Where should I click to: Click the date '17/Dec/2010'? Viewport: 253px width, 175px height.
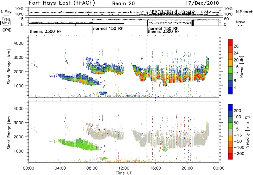(x=202, y=3)
